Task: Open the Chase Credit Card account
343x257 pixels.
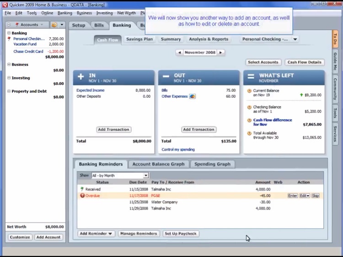Action: (28, 52)
